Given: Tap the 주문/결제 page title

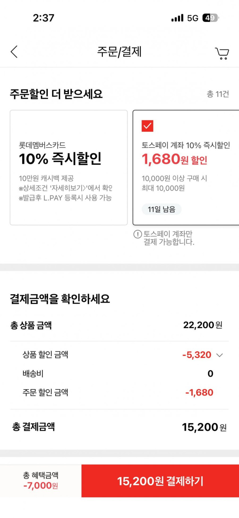Looking at the screenshot, I should point(119,52).
